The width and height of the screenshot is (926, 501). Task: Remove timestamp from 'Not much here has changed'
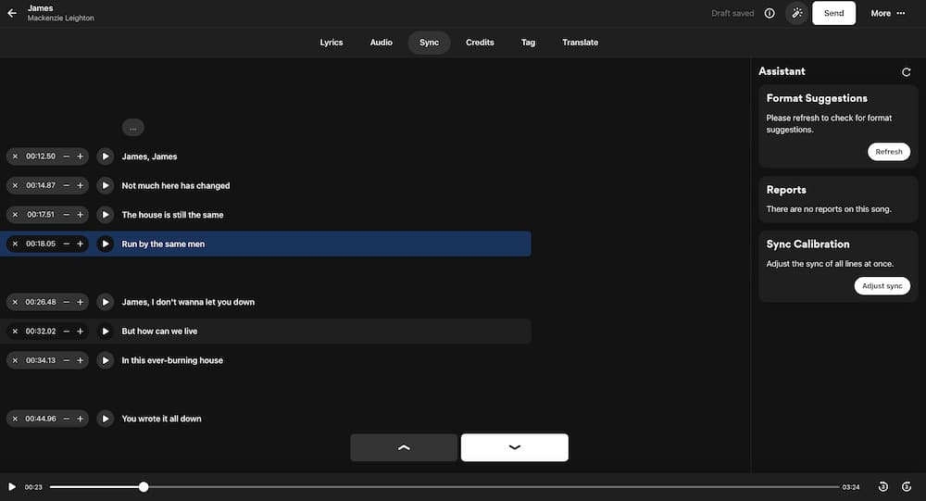[x=16, y=185]
